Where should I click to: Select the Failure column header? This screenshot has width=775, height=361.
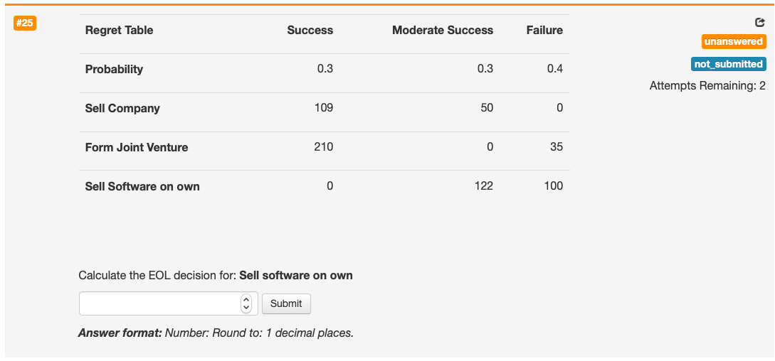pyautogui.click(x=544, y=30)
